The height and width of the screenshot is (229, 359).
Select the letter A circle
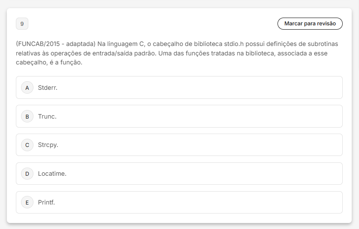[x=27, y=88]
